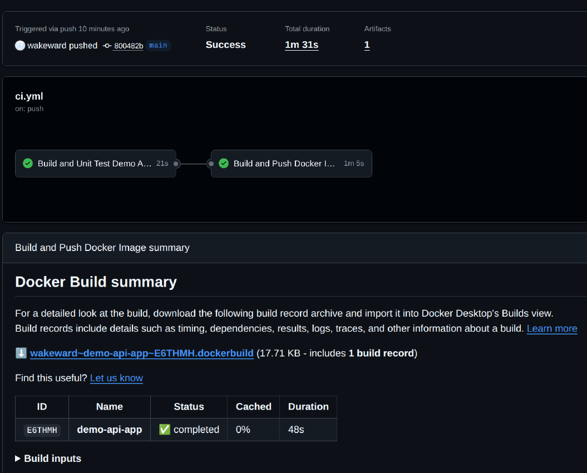The image size is (587, 473).
Task: Click demo-api-app name in build table
Action: pyautogui.click(x=109, y=430)
